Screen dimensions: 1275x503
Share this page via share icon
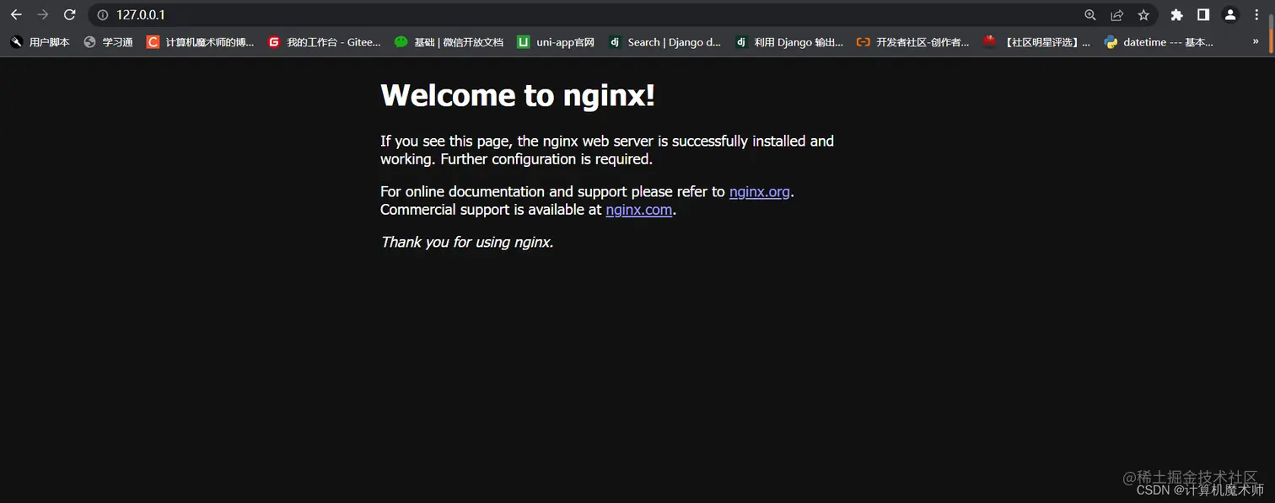click(1116, 15)
